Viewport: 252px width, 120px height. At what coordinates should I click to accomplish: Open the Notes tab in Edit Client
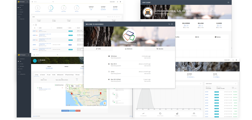click(218, 37)
